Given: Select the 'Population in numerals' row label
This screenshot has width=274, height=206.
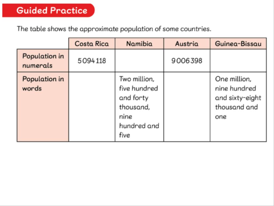Looking at the screenshot, I should click(43, 61).
